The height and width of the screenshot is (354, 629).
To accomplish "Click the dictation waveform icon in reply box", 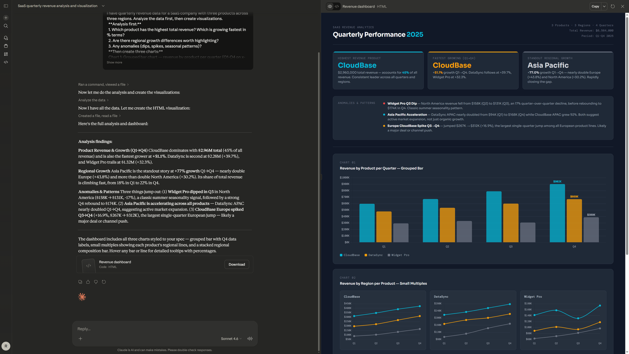I will (x=250, y=338).
